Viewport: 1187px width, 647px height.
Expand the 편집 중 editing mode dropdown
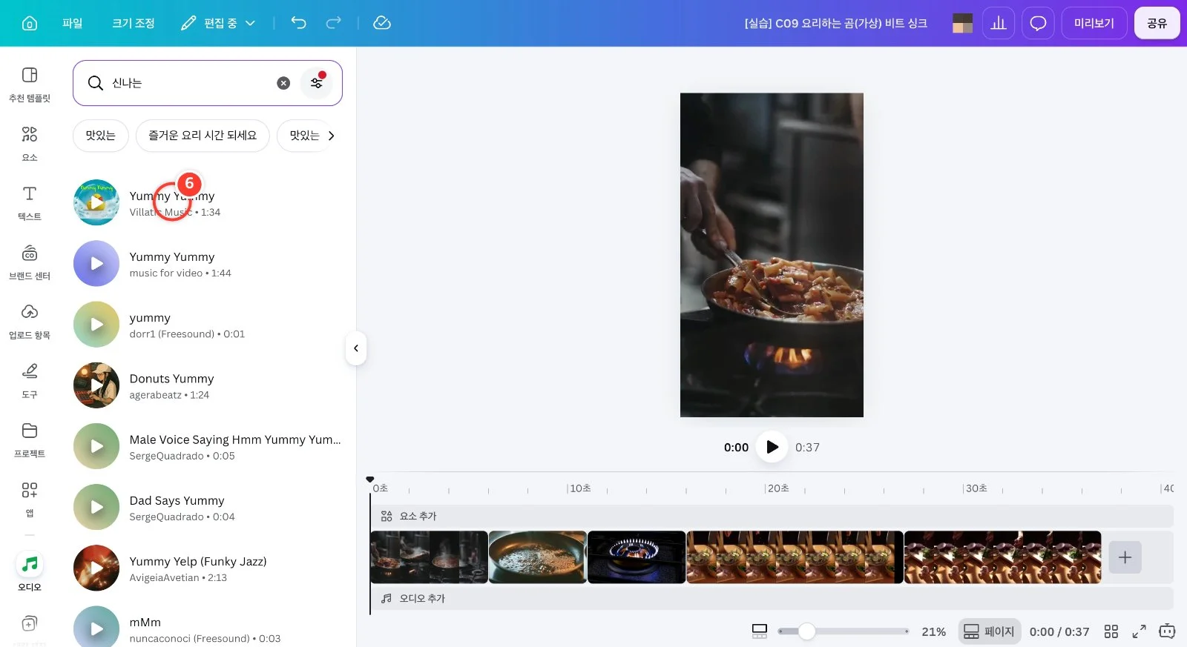(219, 23)
